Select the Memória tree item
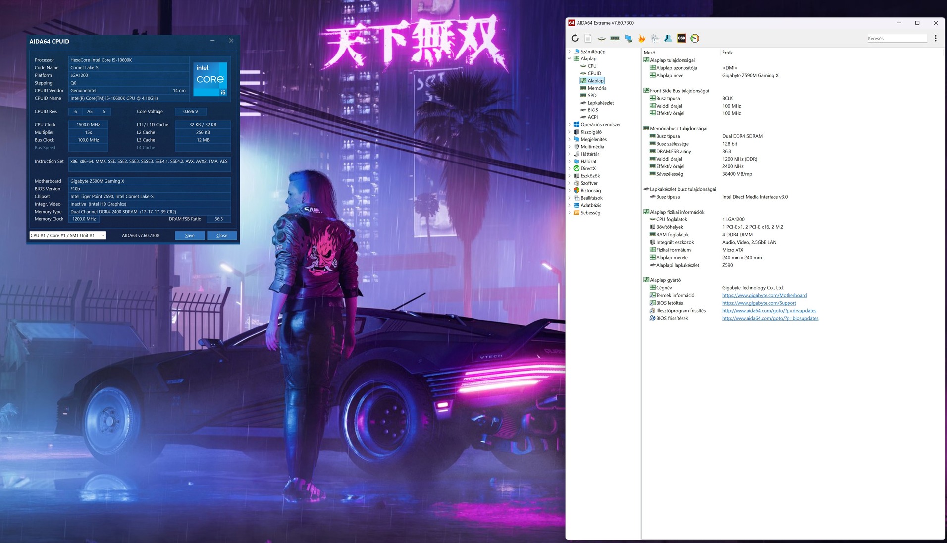This screenshot has width=947, height=543. (597, 88)
